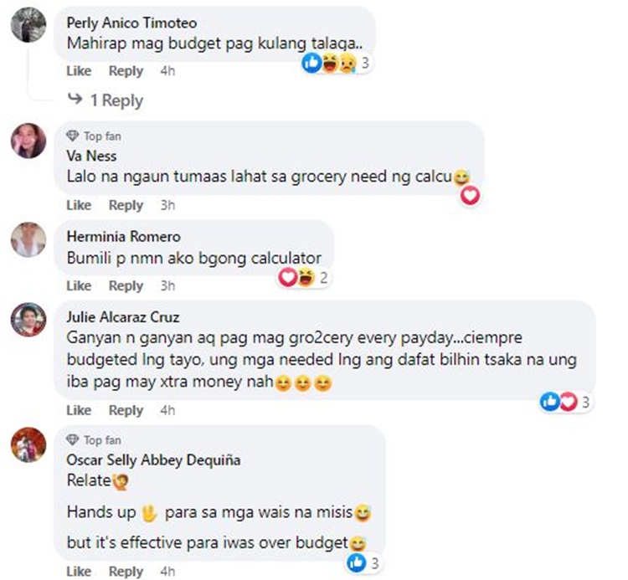Open reactions on Perly Anico Timoteo's comment

click(x=337, y=64)
